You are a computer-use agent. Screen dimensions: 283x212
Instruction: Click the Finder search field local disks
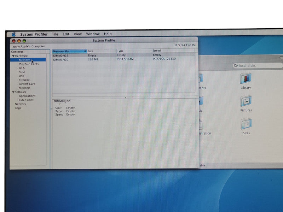(x=258, y=66)
